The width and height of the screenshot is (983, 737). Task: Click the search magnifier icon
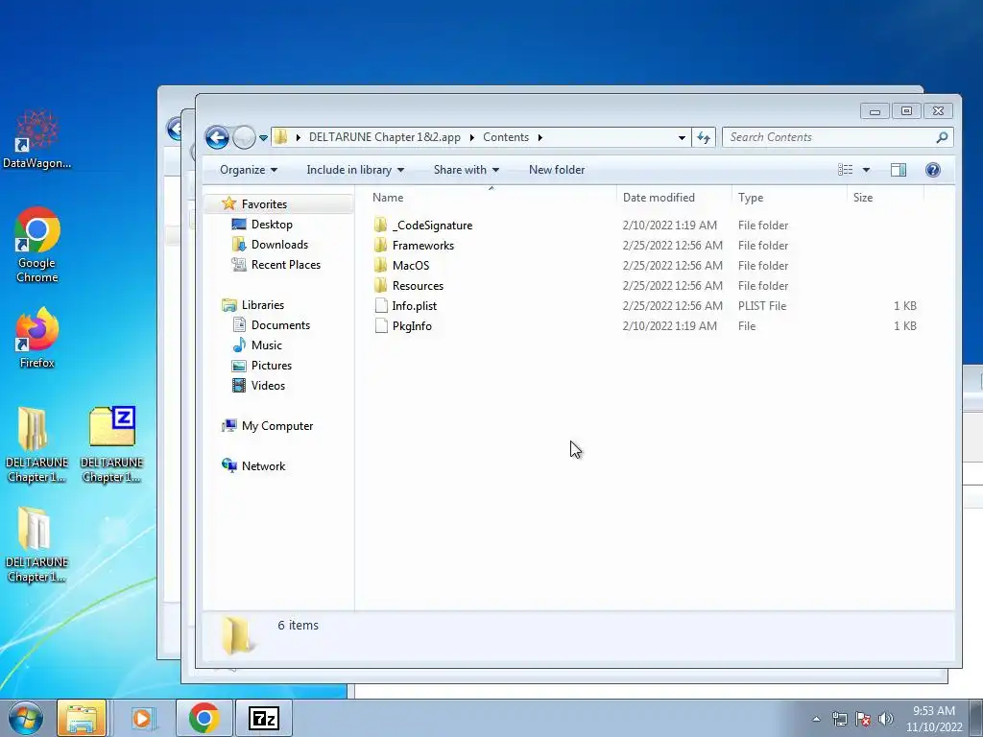click(x=942, y=137)
